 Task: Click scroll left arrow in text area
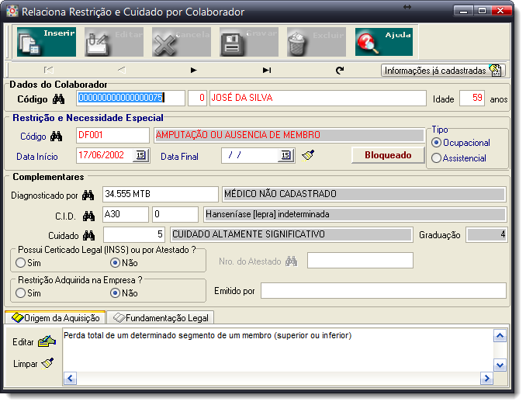point(70,379)
